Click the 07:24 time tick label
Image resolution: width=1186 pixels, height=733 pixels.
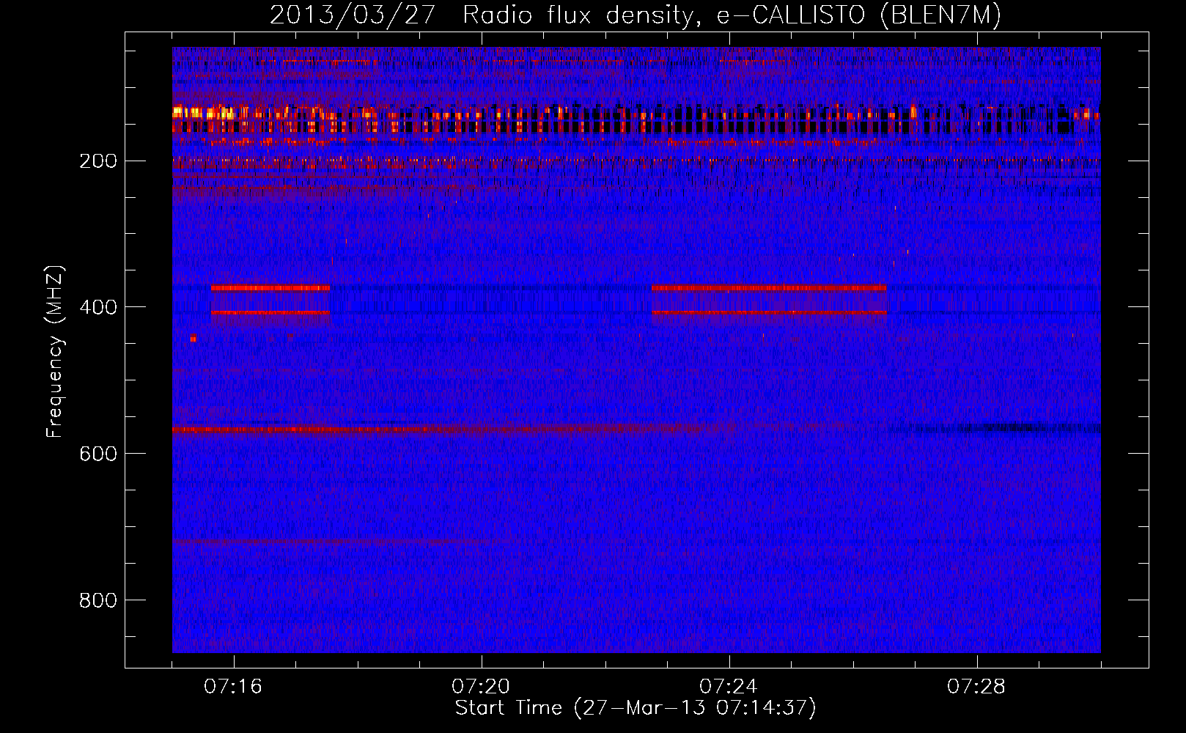729,687
